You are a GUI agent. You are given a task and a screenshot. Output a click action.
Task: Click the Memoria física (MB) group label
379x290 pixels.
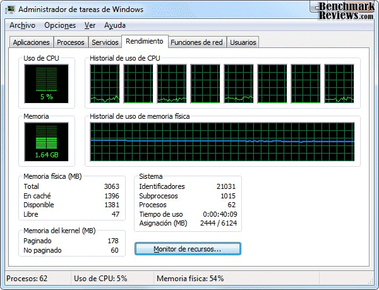click(52, 176)
